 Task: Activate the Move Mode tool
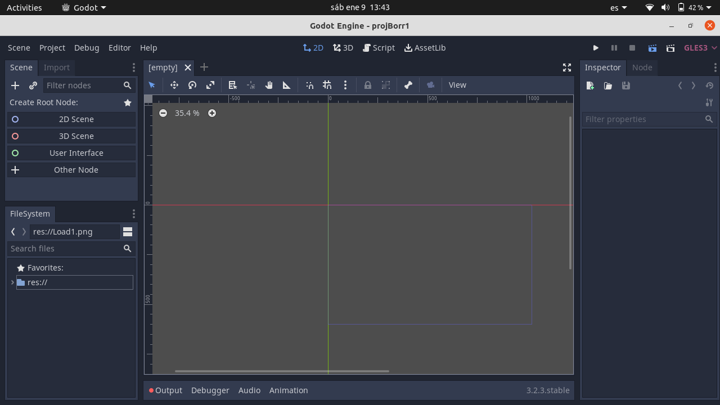(174, 85)
